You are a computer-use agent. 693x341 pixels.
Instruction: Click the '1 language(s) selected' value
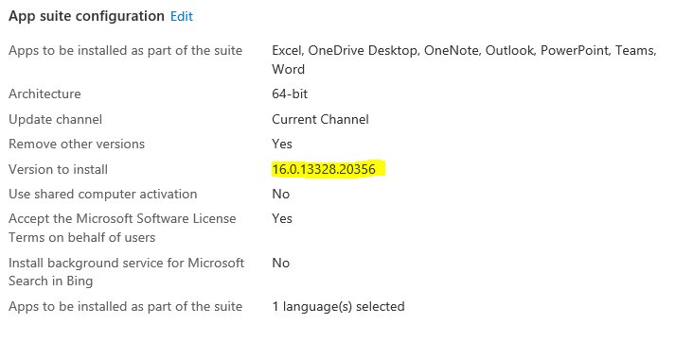338,306
